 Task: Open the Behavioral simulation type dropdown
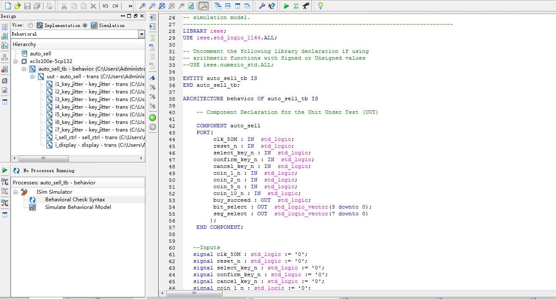(141, 34)
